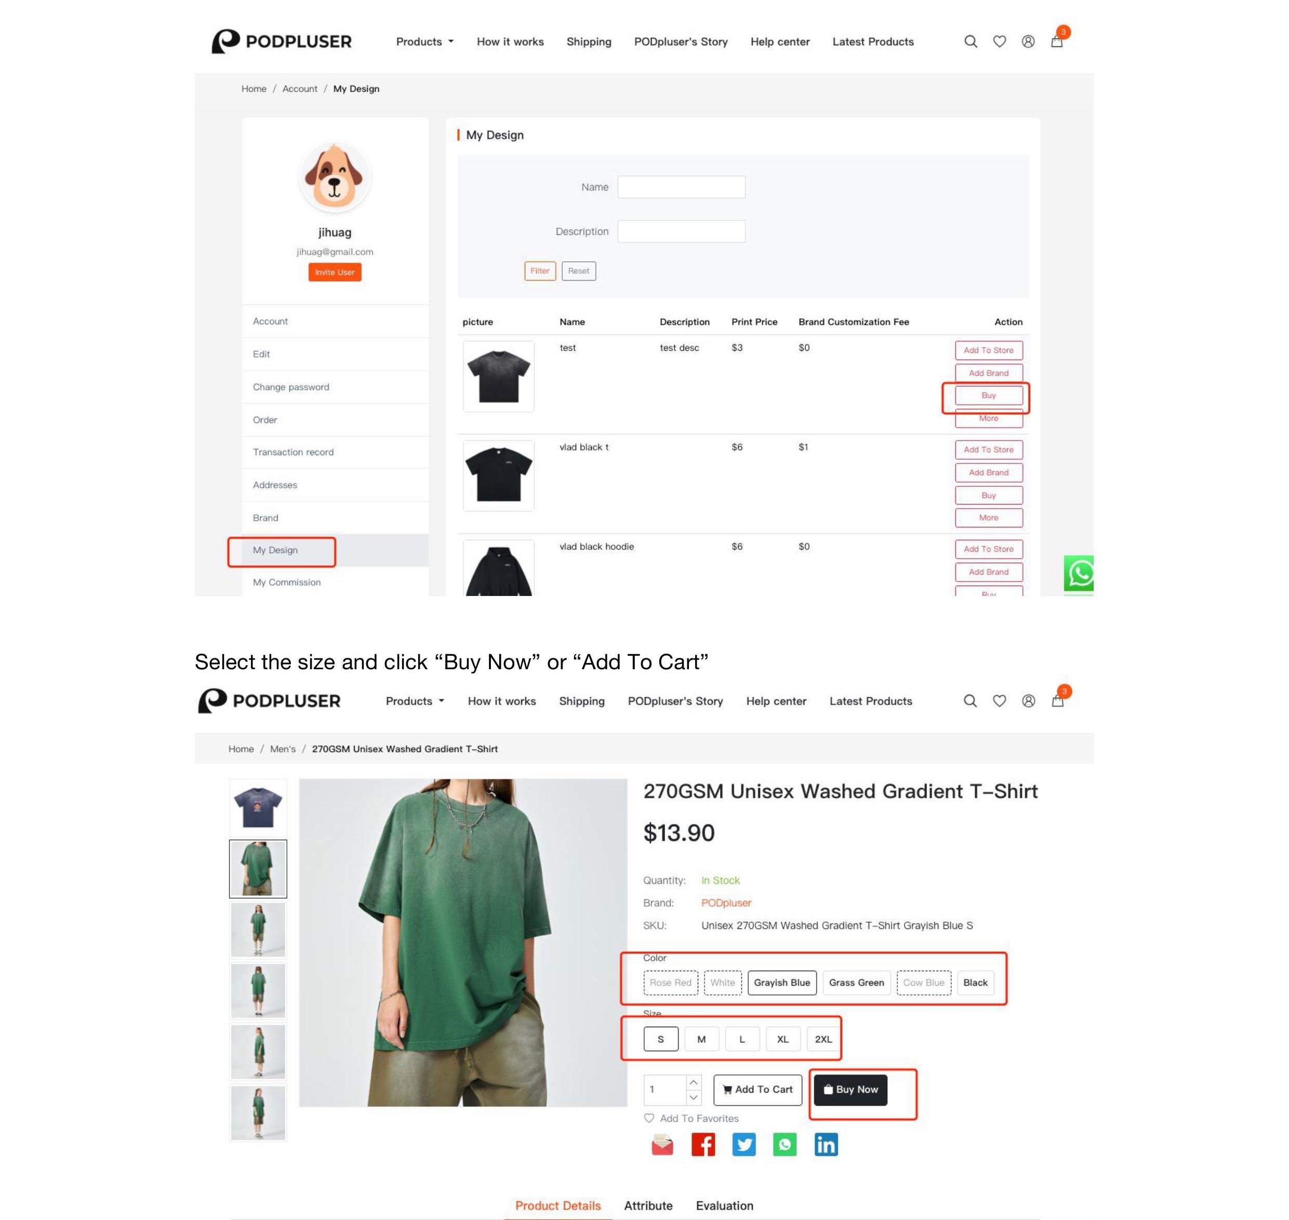Screen dimensions: 1289x1220
Task: Click the Facebook share icon
Action: 702,1145
